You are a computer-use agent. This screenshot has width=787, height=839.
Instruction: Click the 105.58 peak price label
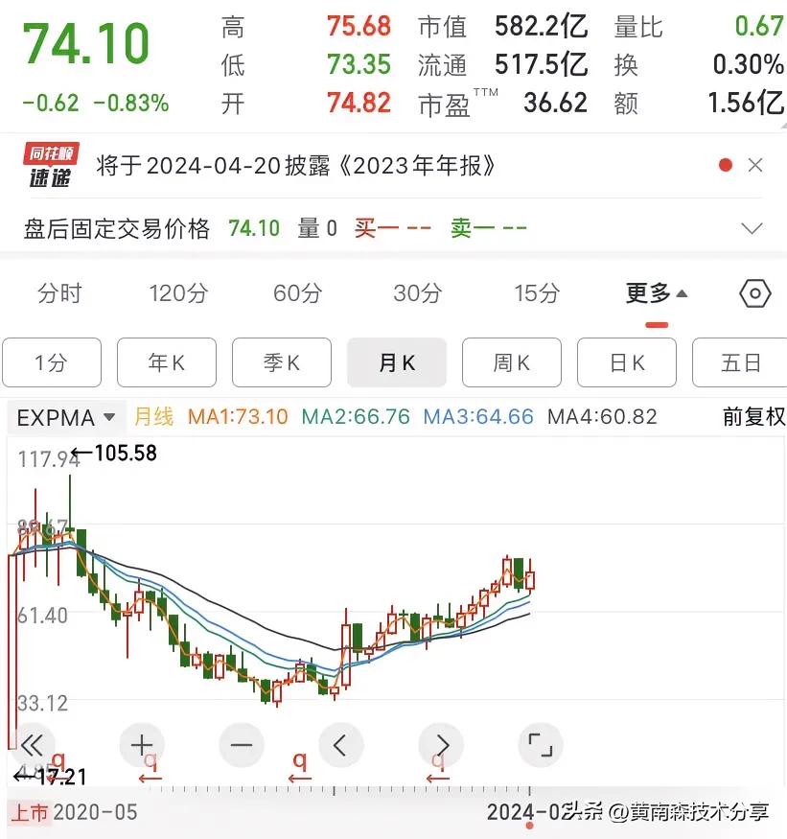[126, 454]
